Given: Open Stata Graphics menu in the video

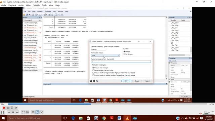Looking at the screenshot, I should (x=40, y=11).
